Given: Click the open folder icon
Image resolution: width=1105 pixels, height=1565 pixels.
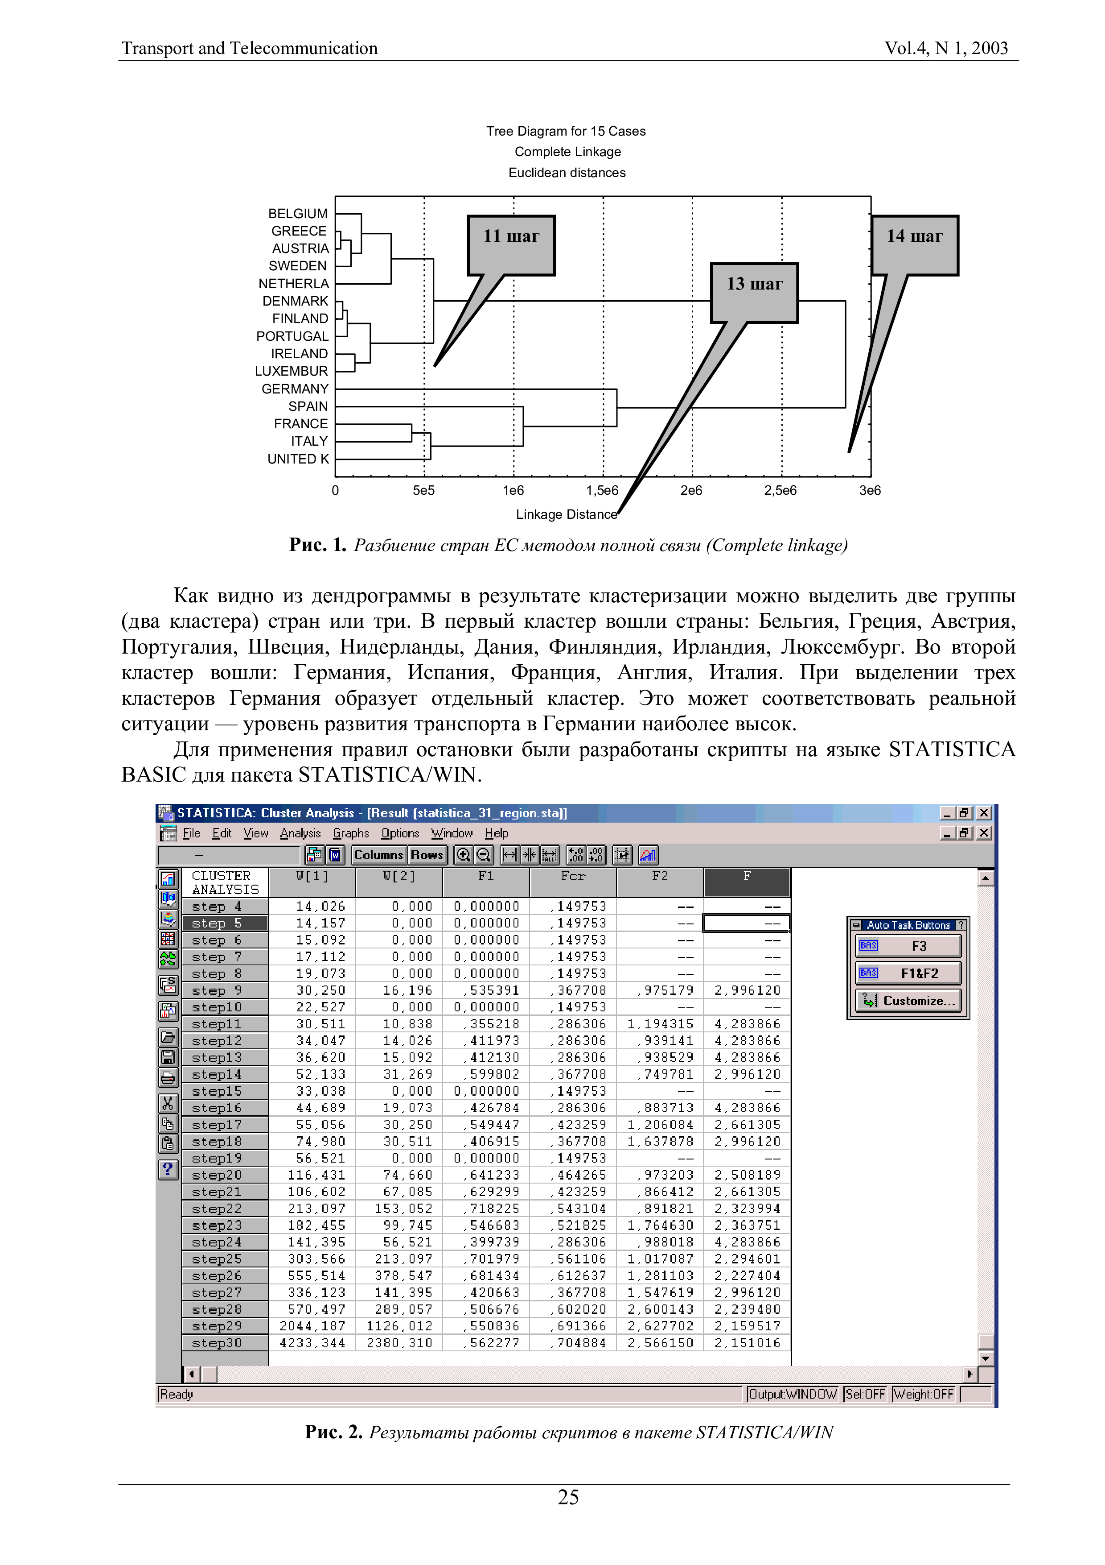Looking at the screenshot, I should pyautogui.click(x=168, y=1037).
